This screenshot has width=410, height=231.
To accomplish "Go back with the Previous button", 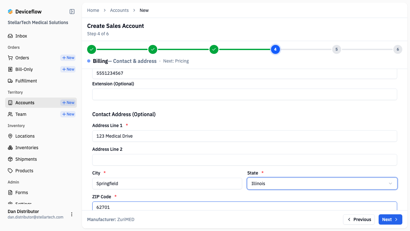I will point(359,219).
